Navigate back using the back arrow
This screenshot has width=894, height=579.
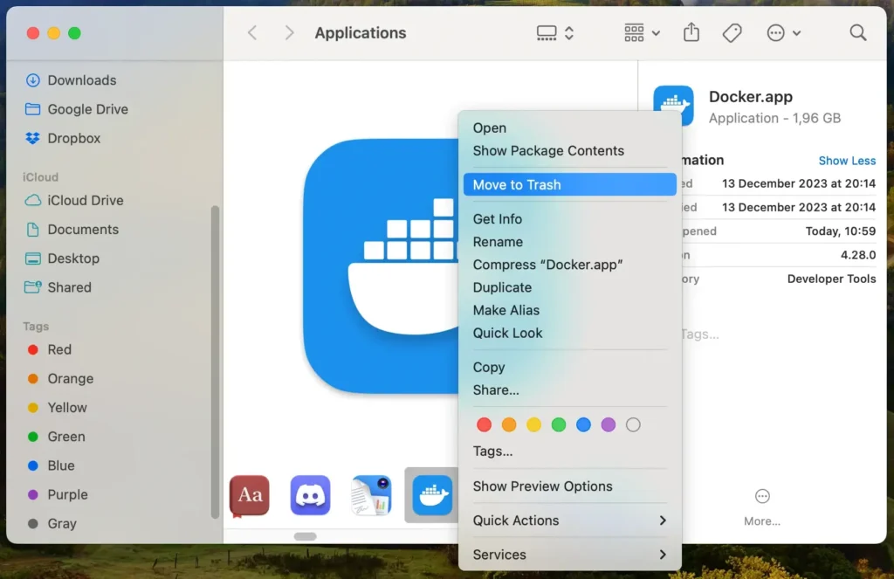coord(251,32)
